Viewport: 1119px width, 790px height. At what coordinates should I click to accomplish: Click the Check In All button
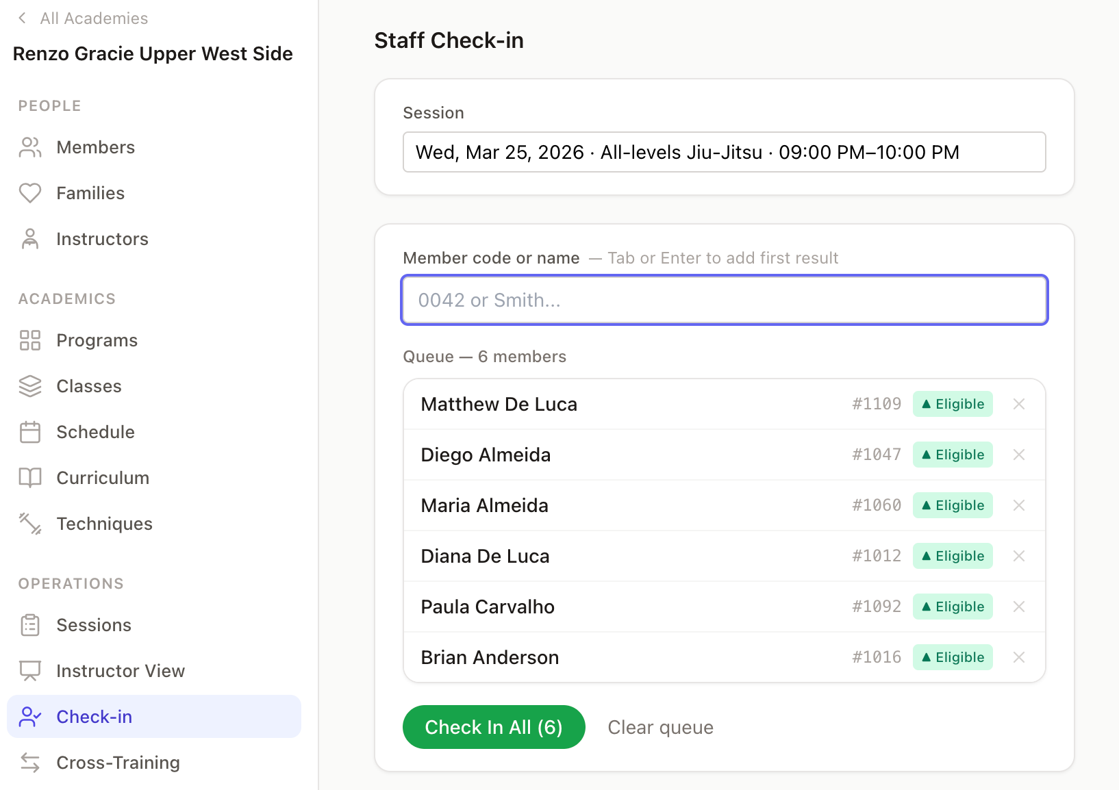494,727
